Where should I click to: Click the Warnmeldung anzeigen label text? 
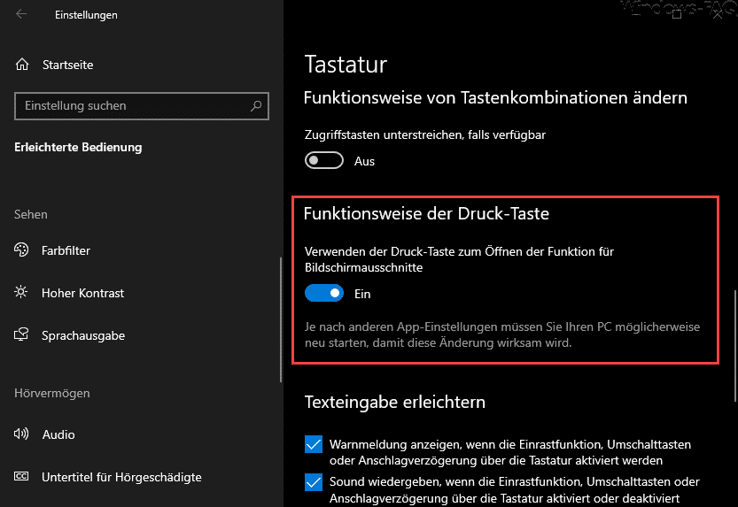[x=510, y=452]
